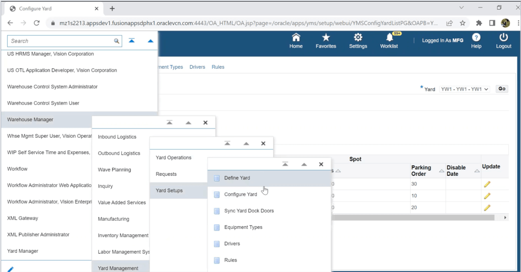521x272 pixels.
Task: Sort by Disable Date column arrow
Action: [x=477, y=171]
